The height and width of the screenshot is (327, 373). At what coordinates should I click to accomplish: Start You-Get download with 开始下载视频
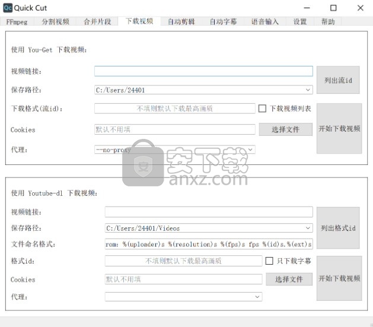tap(339, 129)
